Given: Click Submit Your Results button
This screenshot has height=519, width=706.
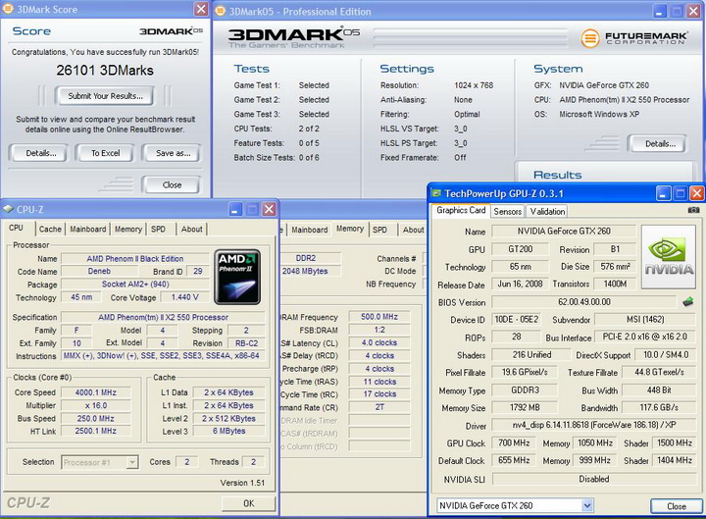Looking at the screenshot, I should (105, 96).
